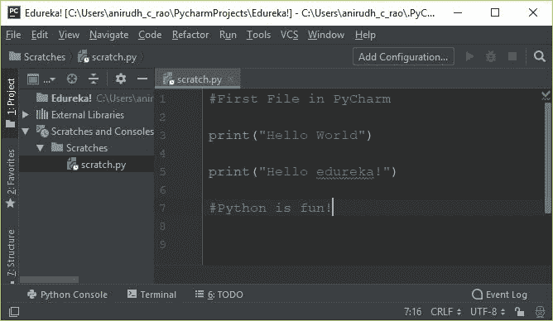This screenshot has height=321, width=553.
Task: Click the 7:16 cursor position indicator
Action: coord(412,312)
